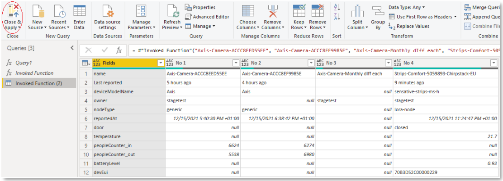
Task: Change the data type icon of No 1 column
Action: 171,63
